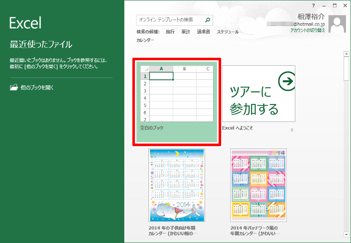Open 他のブックを開く
This screenshot has width=351, height=243.
[32, 87]
